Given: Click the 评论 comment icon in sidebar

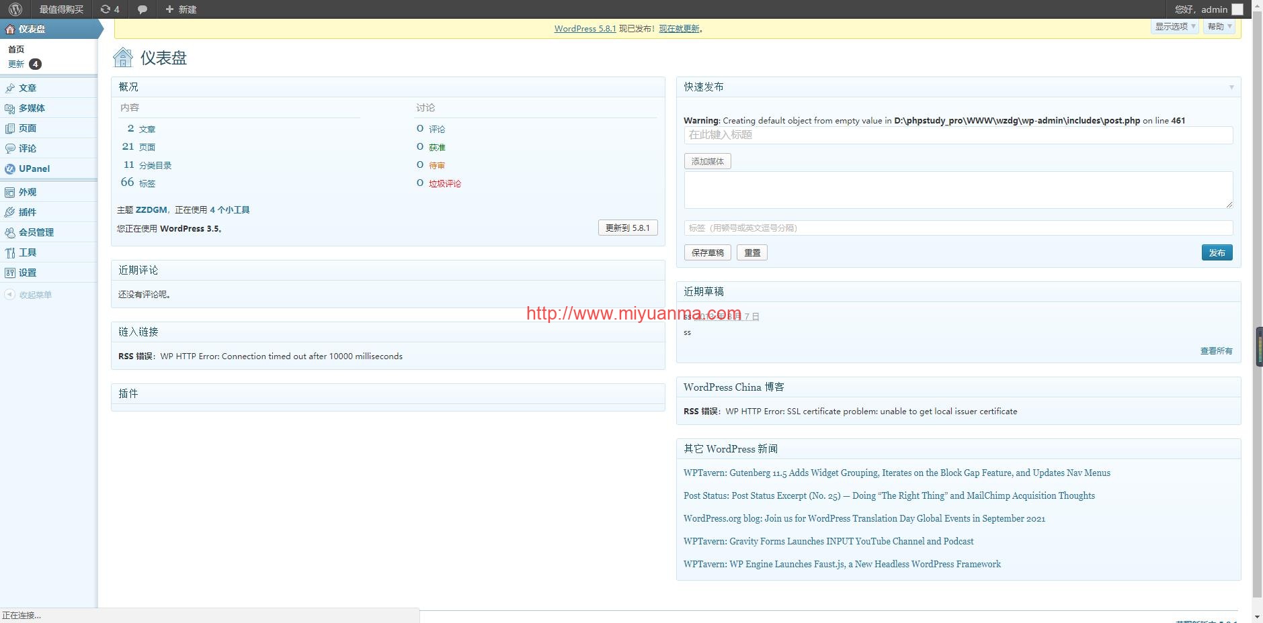Looking at the screenshot, I should click(x=10, y=148).
